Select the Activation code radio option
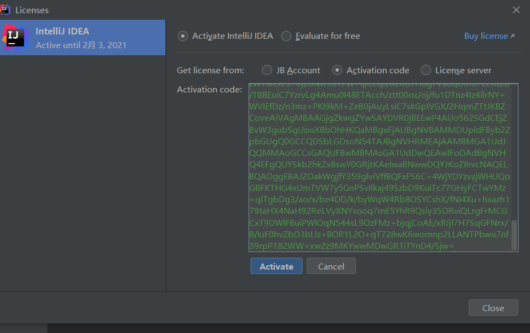This screenshot has height=333, width=530. click(337, 70)
